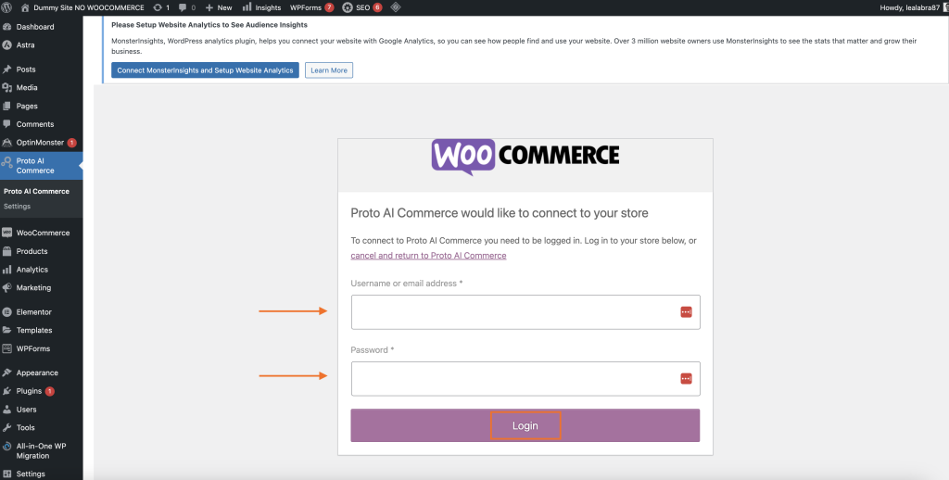This screenshot has width=949, height=480.
Task: Click password manager icon in password field
Action: [686, 378]
